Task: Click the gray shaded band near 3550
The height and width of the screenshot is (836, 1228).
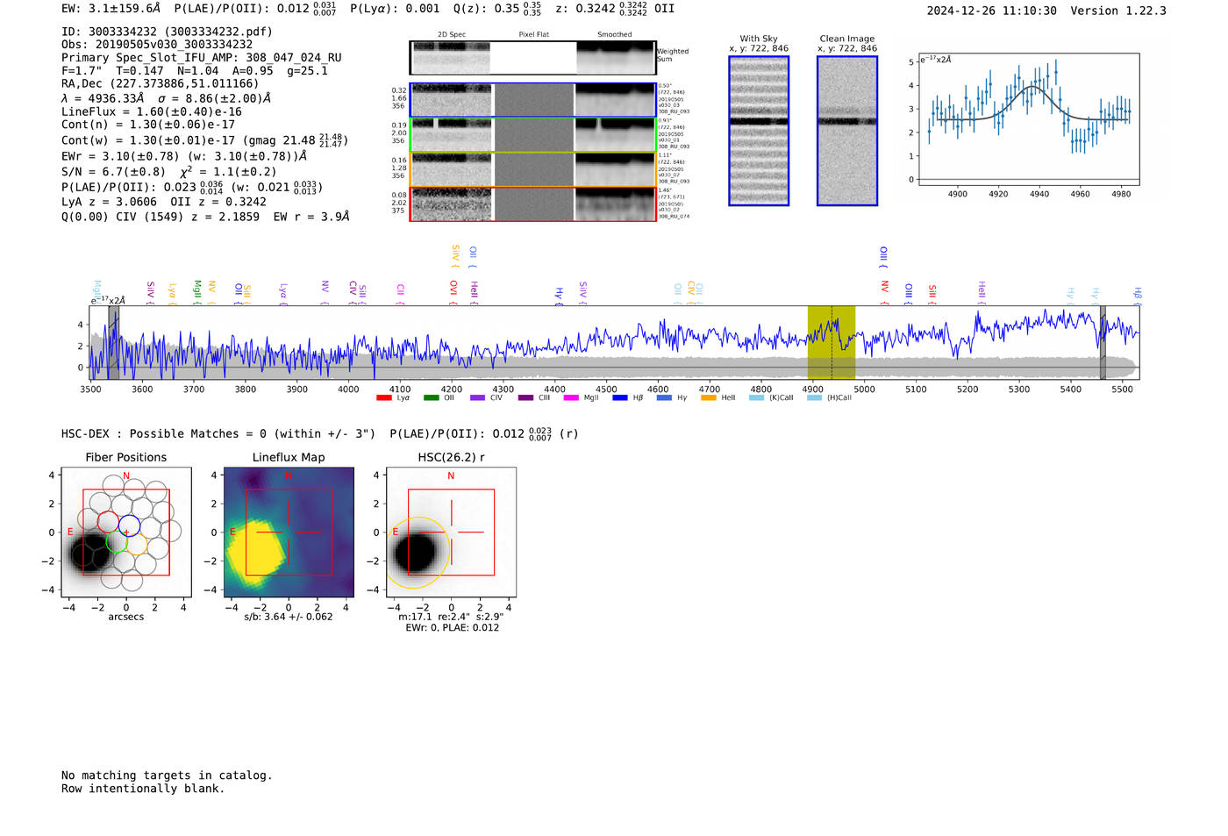Action: (113, 342)
